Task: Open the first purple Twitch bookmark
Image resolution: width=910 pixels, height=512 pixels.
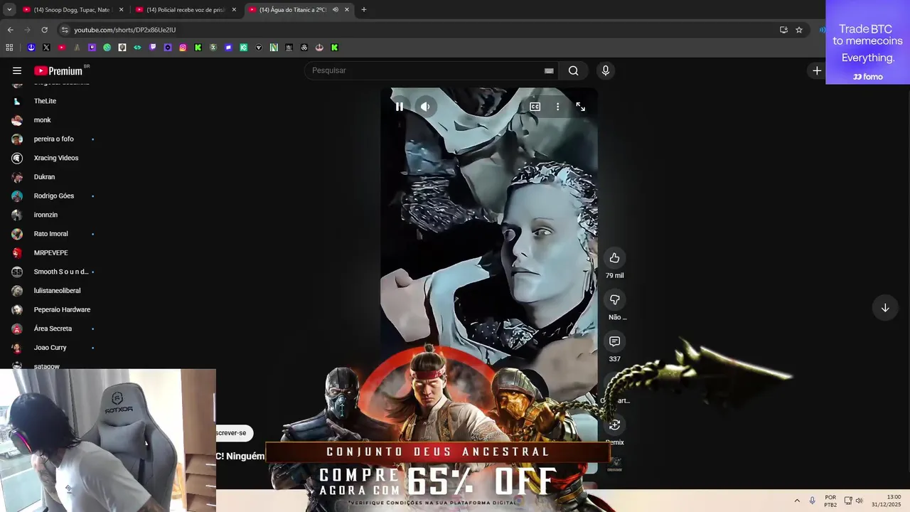Action: tap(92, 48)
